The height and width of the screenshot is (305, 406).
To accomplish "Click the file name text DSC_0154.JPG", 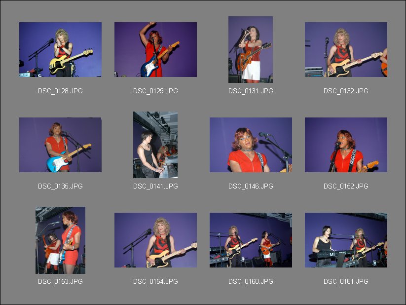I will pos(155,281).
